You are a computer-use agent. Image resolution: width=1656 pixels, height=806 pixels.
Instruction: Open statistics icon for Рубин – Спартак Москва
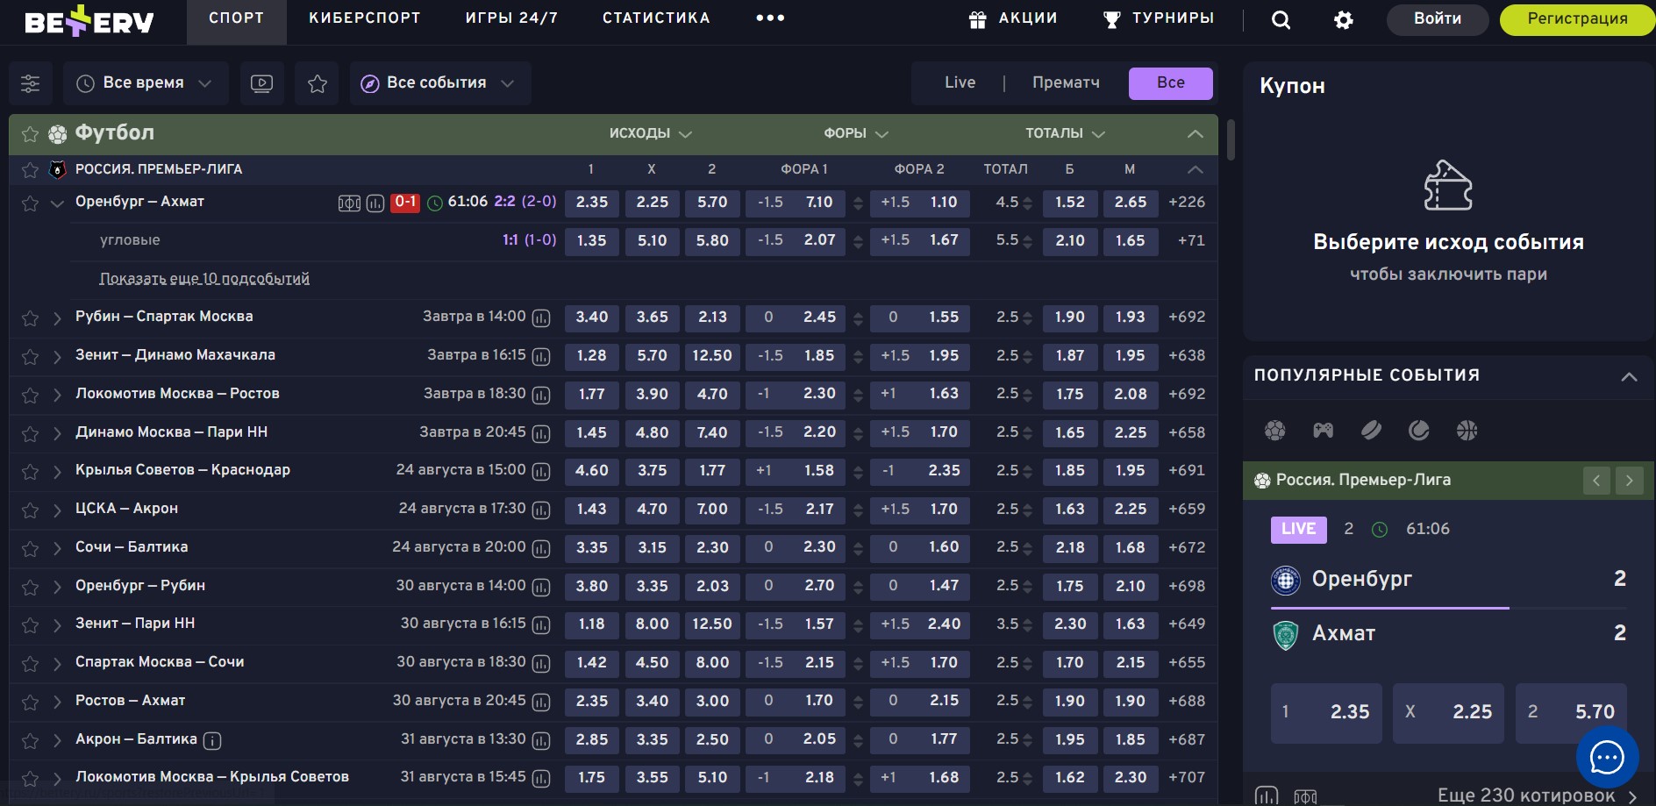pyautogui.click(x=541, y=318)
